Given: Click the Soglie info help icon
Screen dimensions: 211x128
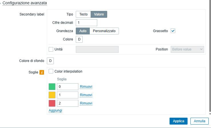Looking at the screenshot, I should 42,72.
